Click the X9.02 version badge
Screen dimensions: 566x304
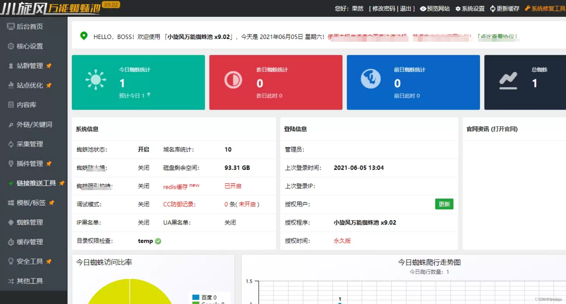point(111,5)
